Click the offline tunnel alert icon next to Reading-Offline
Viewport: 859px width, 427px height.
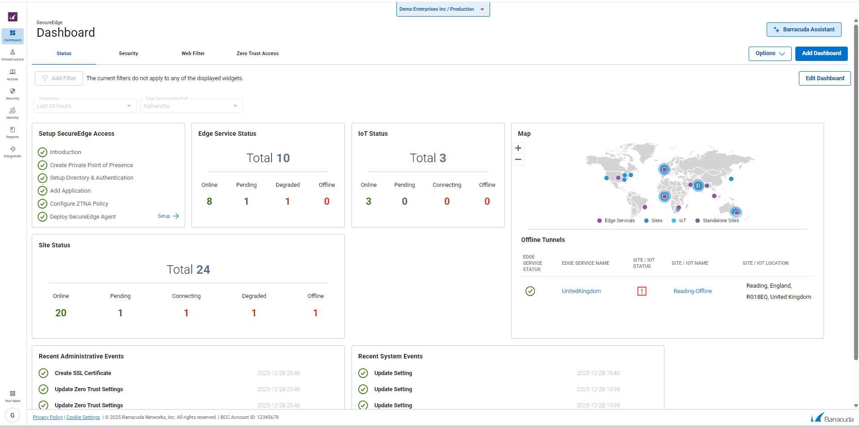642,291
